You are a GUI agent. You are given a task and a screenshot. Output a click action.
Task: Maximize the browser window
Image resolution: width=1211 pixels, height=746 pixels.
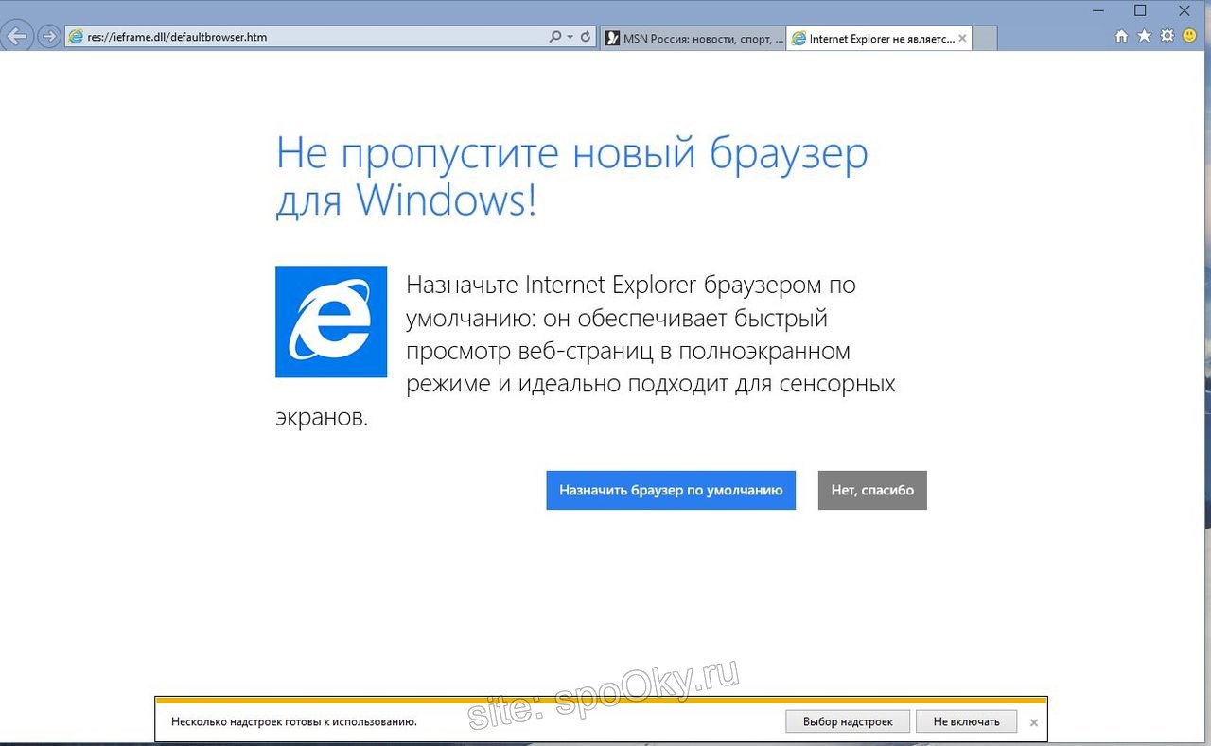click(x=1141, y=10)
